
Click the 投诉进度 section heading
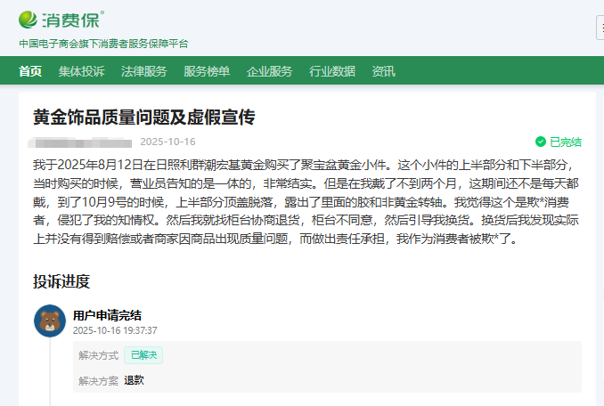[x=61, y=281]
